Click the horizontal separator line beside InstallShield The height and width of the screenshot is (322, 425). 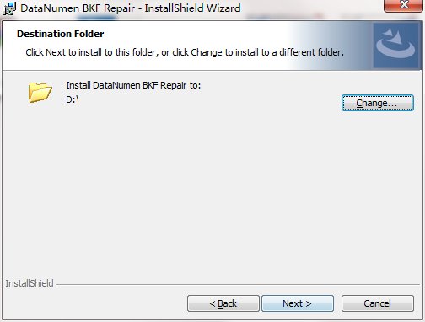coord(238,284)
